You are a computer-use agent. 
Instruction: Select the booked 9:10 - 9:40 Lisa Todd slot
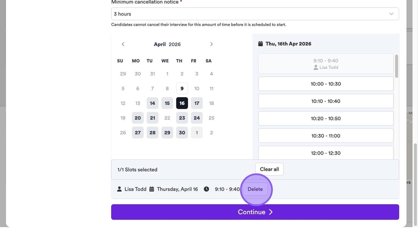[326, 64]
